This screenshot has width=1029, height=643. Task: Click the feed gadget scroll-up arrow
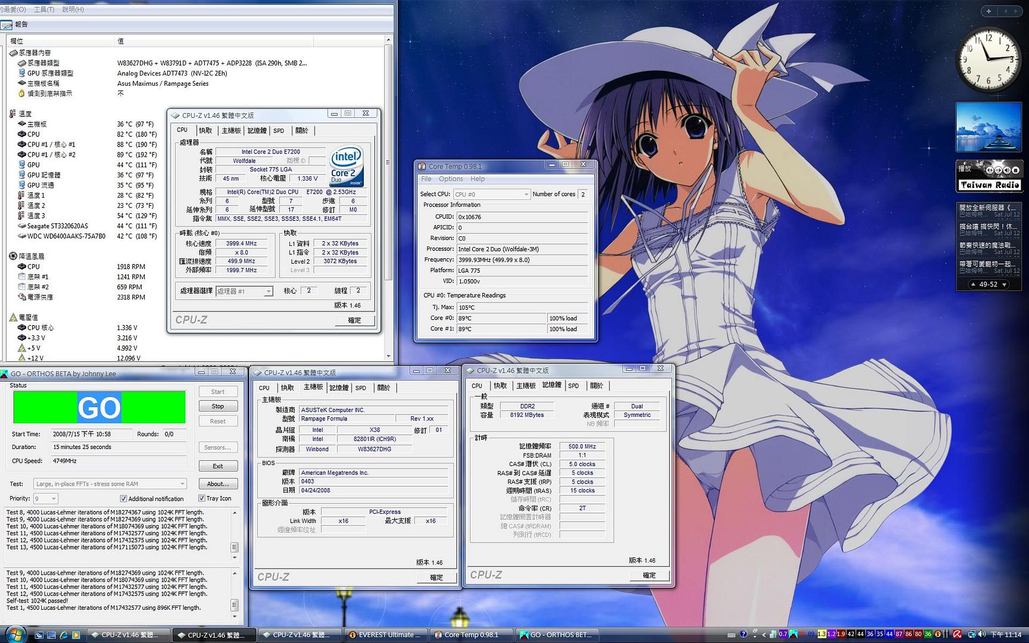[973, 285]
